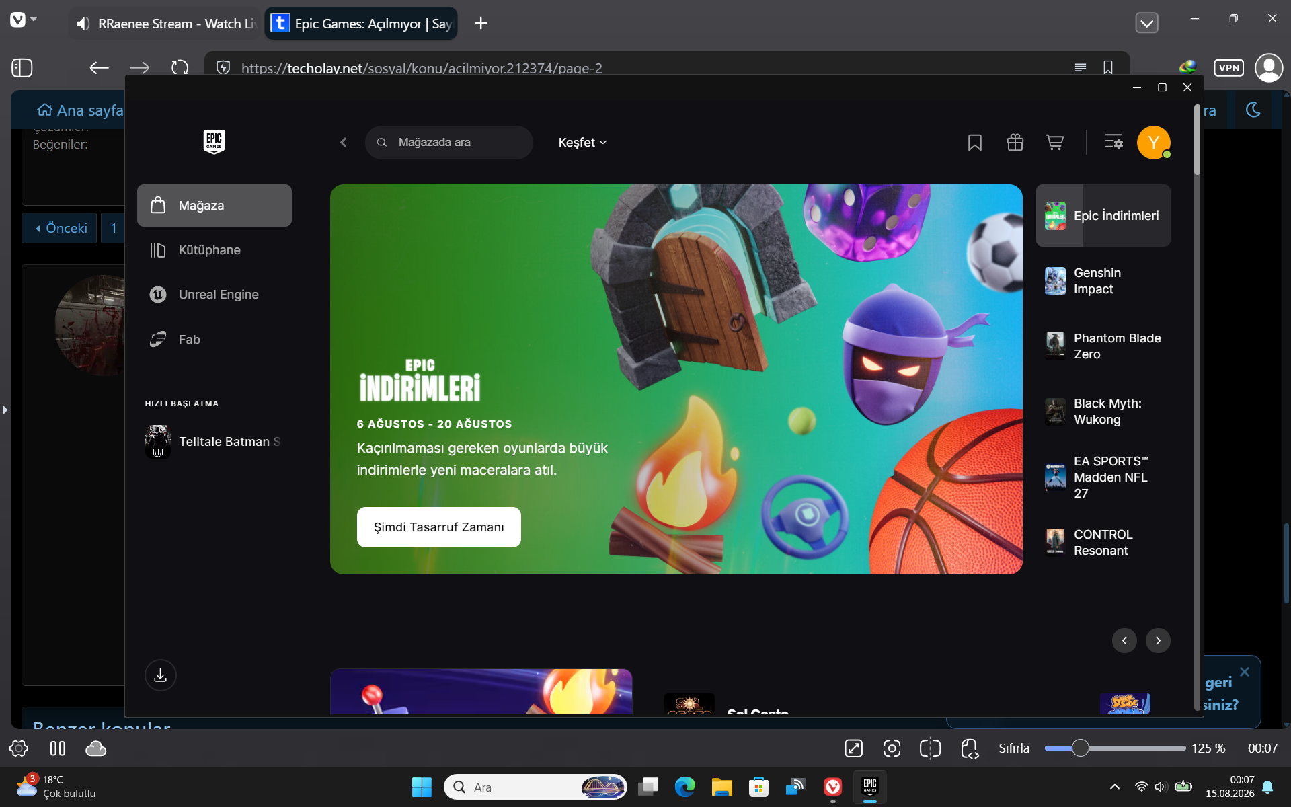Open the gift icon in Epic launcher header
1291x807 pixels.
[1015, 143]
